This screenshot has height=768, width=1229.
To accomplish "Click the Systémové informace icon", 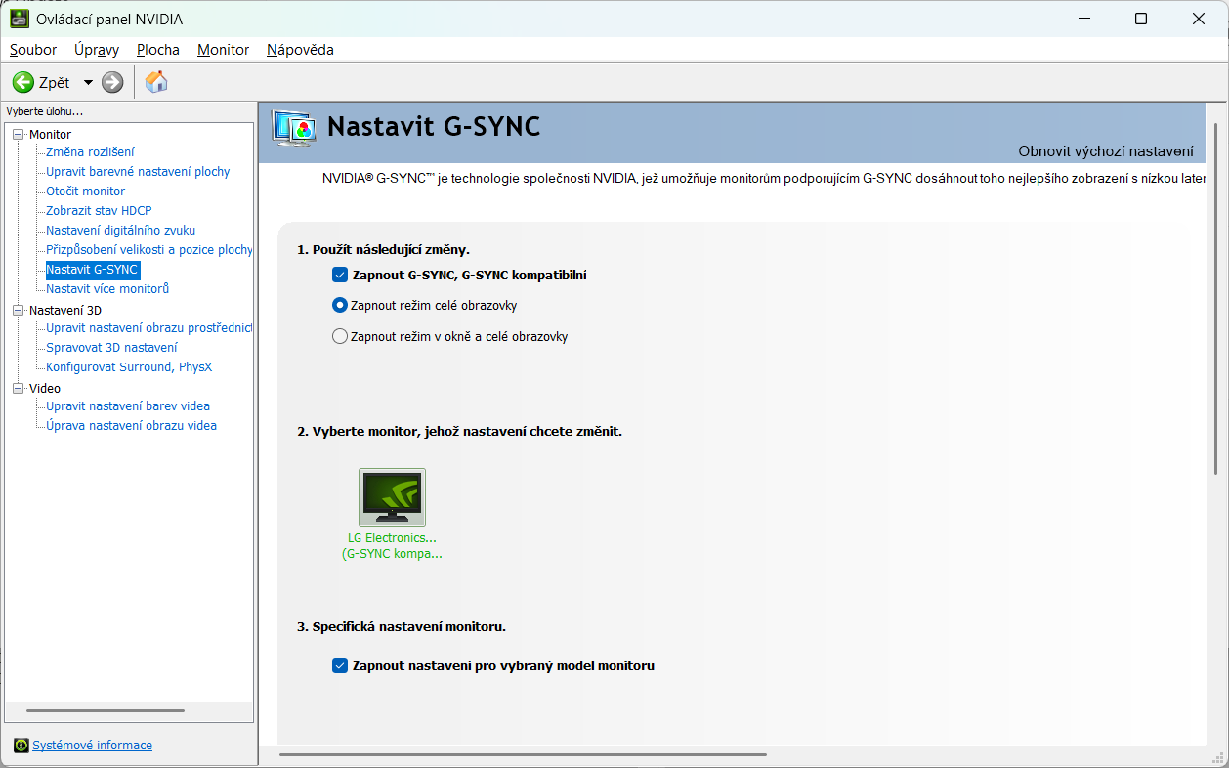I will [x=21, y=746].
